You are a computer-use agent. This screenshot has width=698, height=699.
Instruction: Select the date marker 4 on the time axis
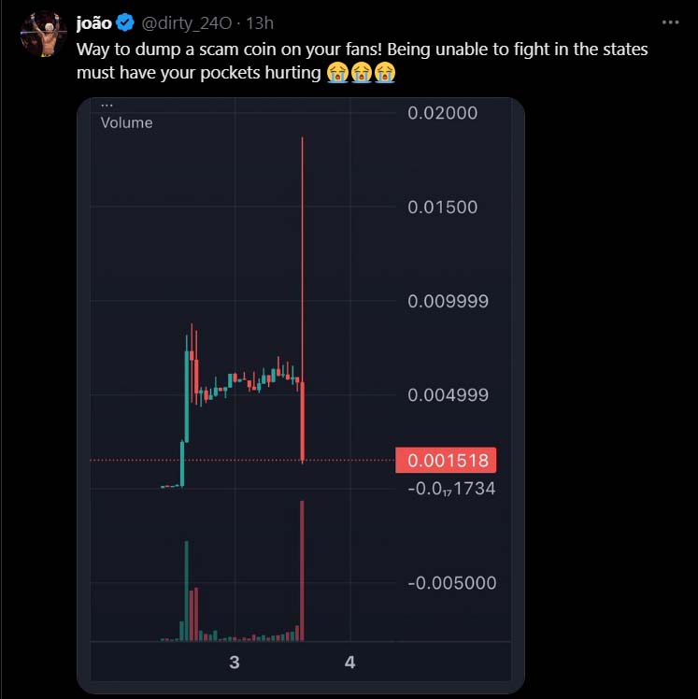point(350,663)
